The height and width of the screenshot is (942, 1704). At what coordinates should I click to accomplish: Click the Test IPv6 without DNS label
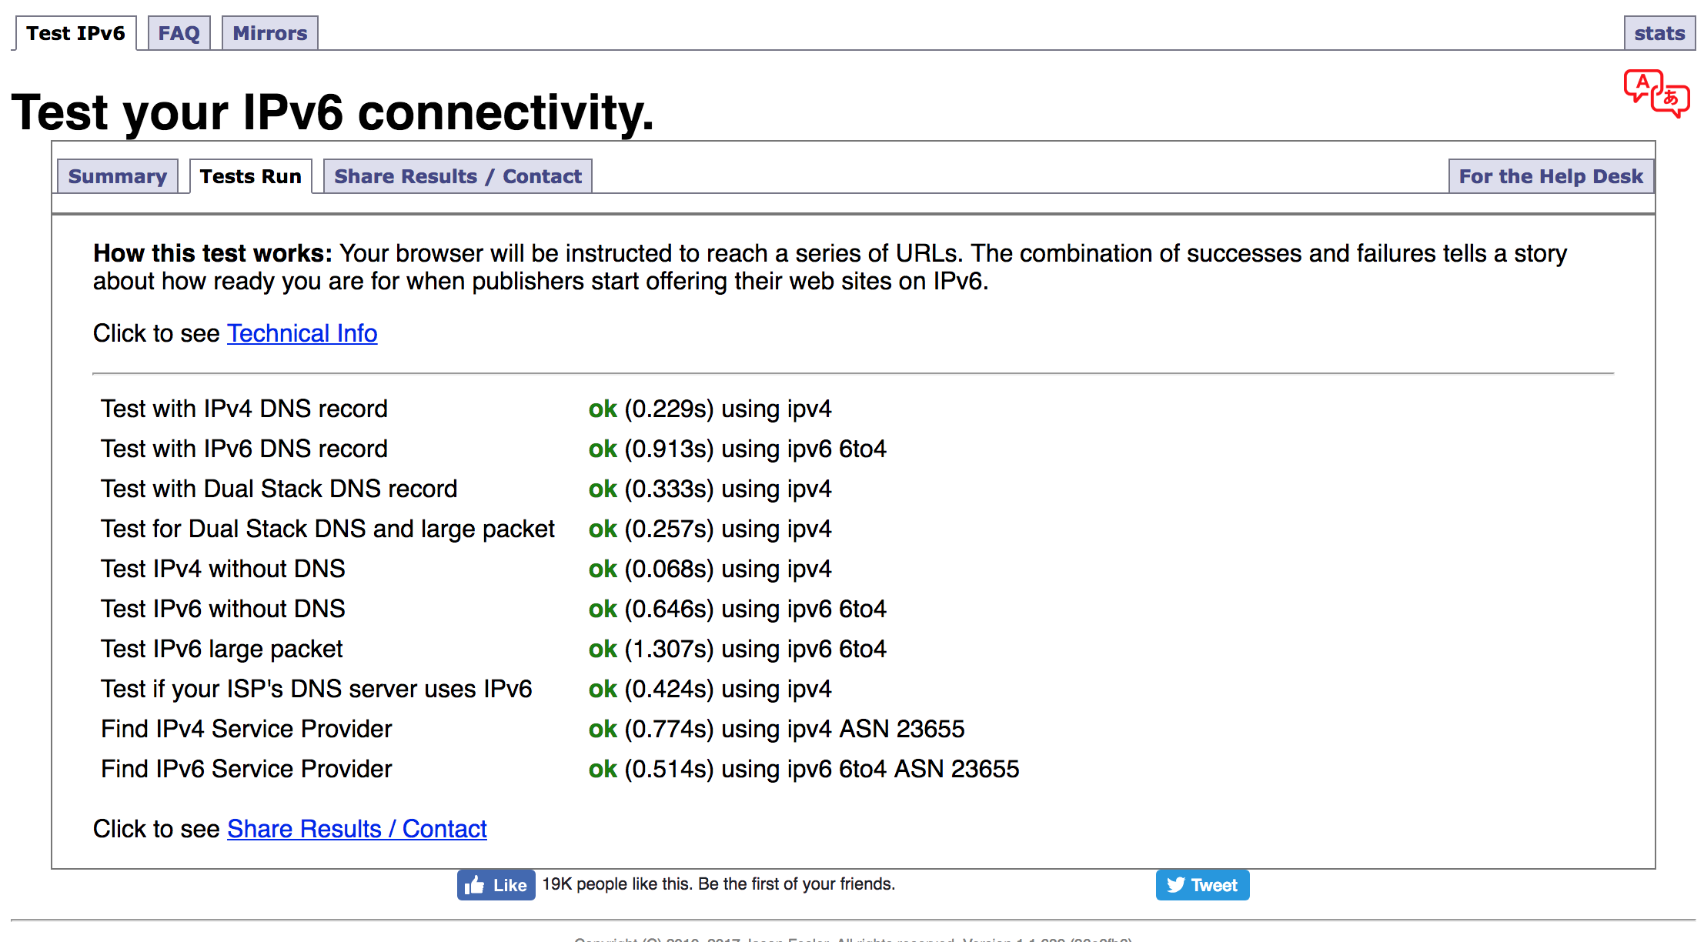coord(222,609)
